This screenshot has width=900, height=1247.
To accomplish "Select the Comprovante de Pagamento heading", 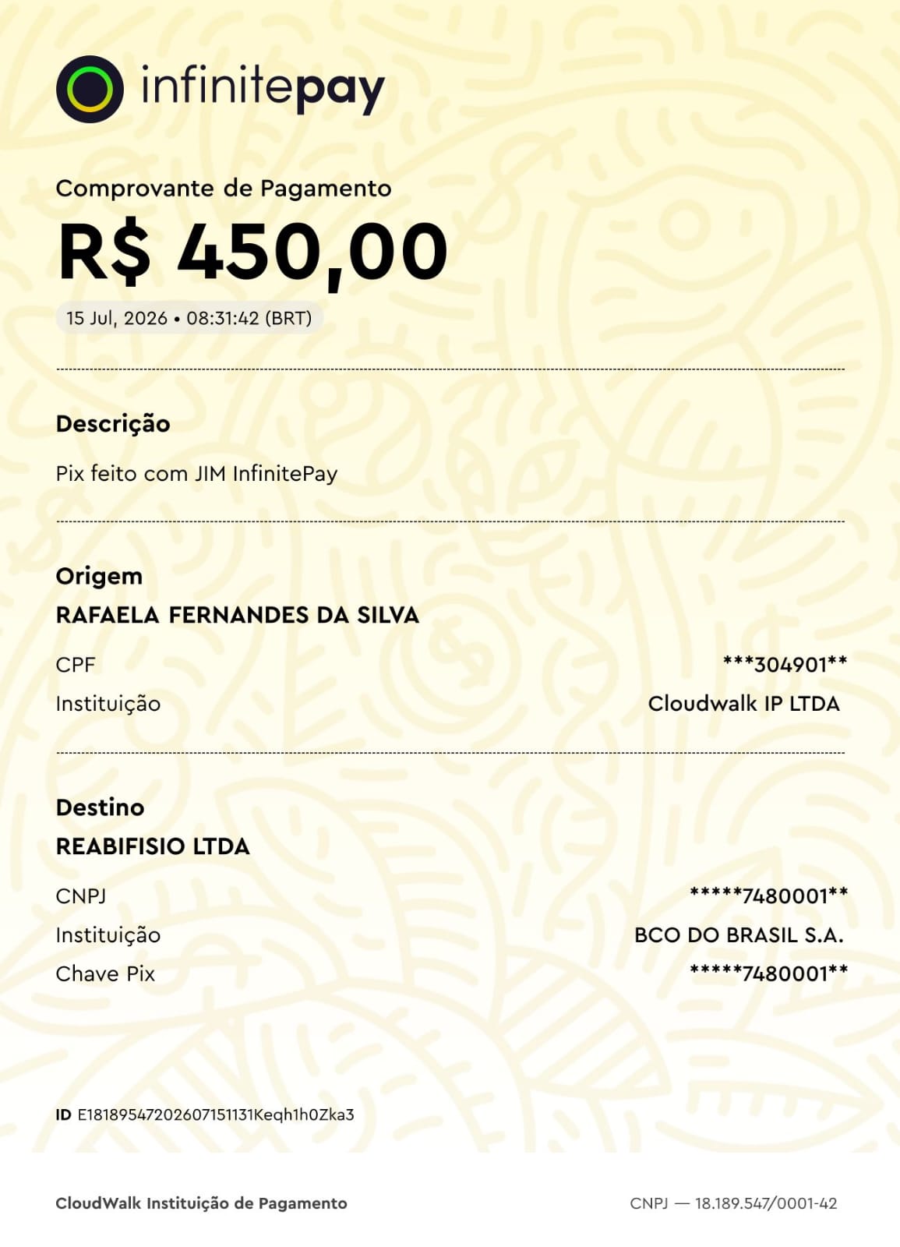I will pos(224,189).
